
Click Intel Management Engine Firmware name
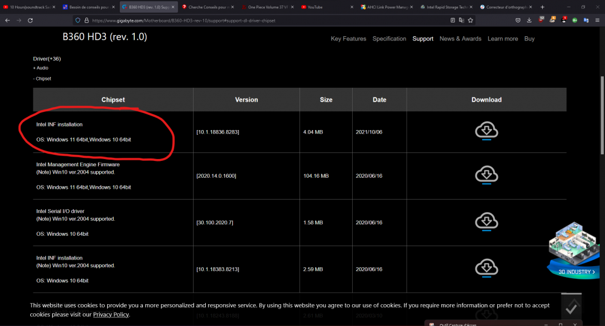(x=78, y=165)
